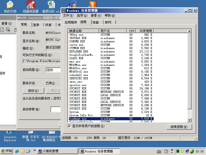Screen dimensions: 206x155
Task: Click Windows 任务管理器 taskbar button
Action: (99, 151)
